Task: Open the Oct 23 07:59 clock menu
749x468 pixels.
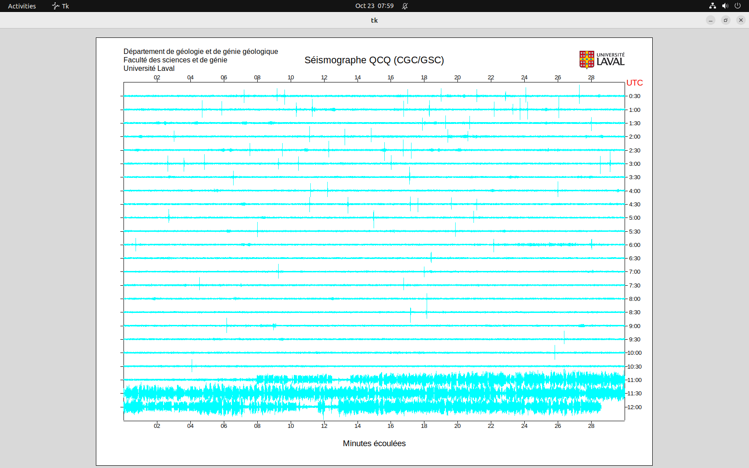Action: (x=374, y=6)
